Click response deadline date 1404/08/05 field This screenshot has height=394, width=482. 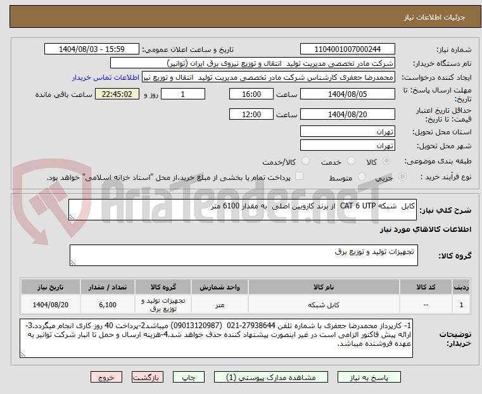click(x=347, y=94)
